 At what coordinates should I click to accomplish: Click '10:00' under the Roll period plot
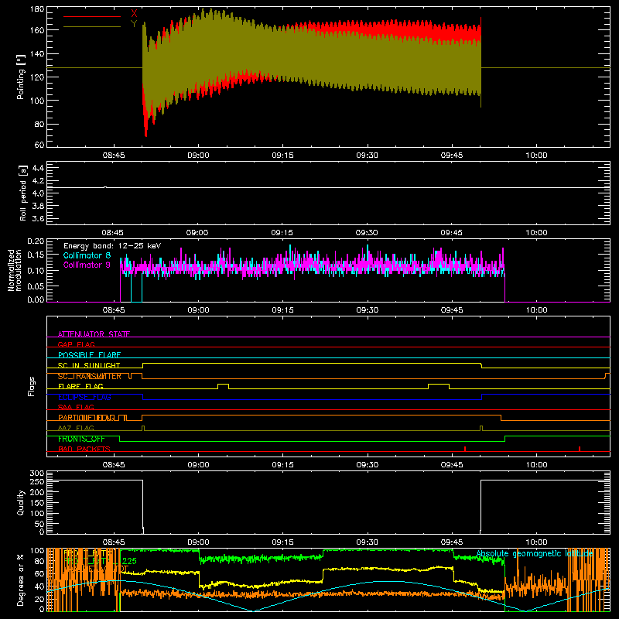click(536, 233)
